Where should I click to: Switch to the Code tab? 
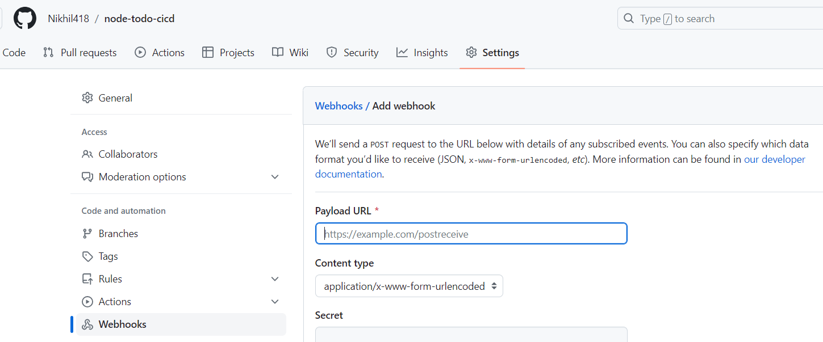pos(14,53)
